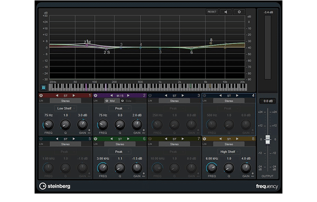Click the RESET button
The image size is (317, 202).
point(212,12)
